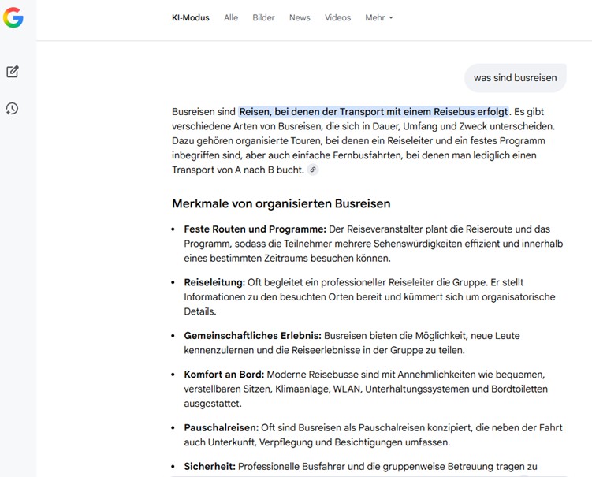Expand the Mehr dropdown menu
The image size is (592, 477).
coord(378,17)
